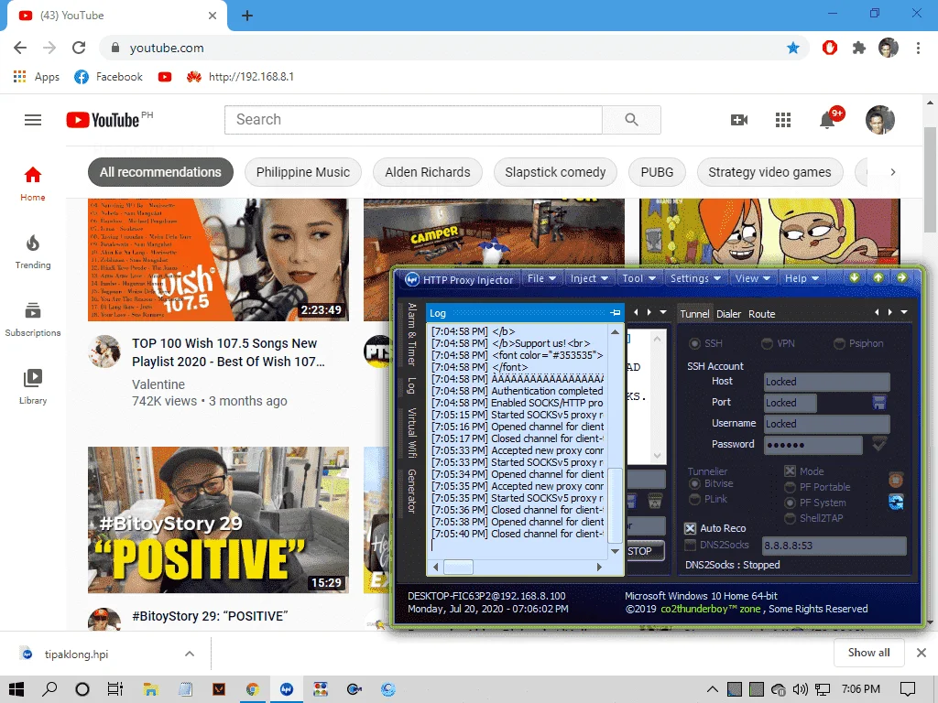Open the YouTube apps grid icon

coord(783,120)
